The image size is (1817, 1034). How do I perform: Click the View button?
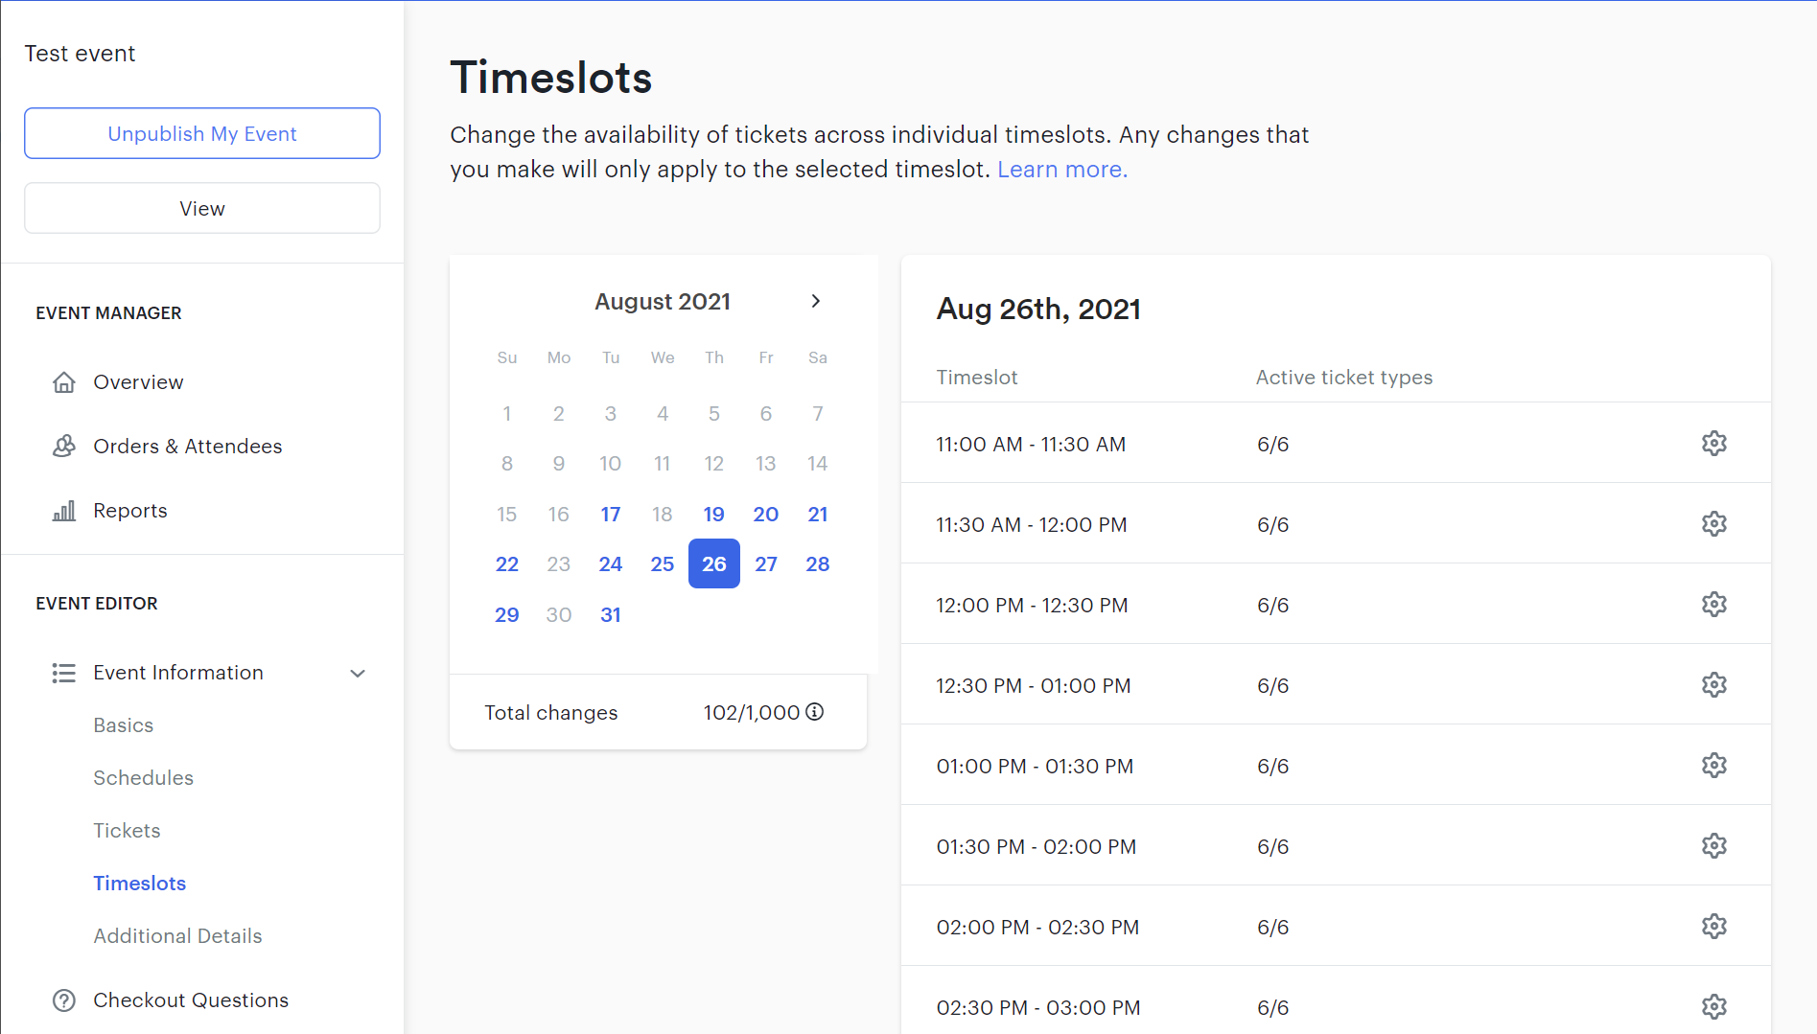(x=201, y=208)
